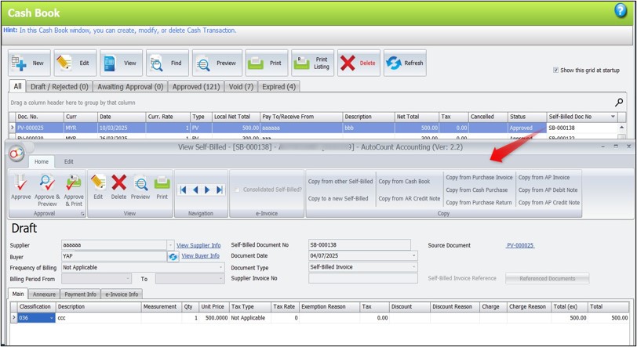
Task: Refresh the Cash Book grid
Action: point(404,63)
